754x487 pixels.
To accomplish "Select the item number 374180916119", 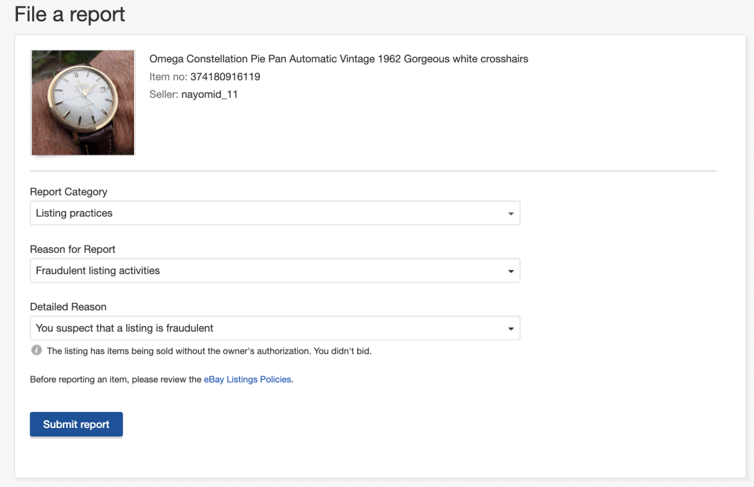I will (x=225, y=77).
